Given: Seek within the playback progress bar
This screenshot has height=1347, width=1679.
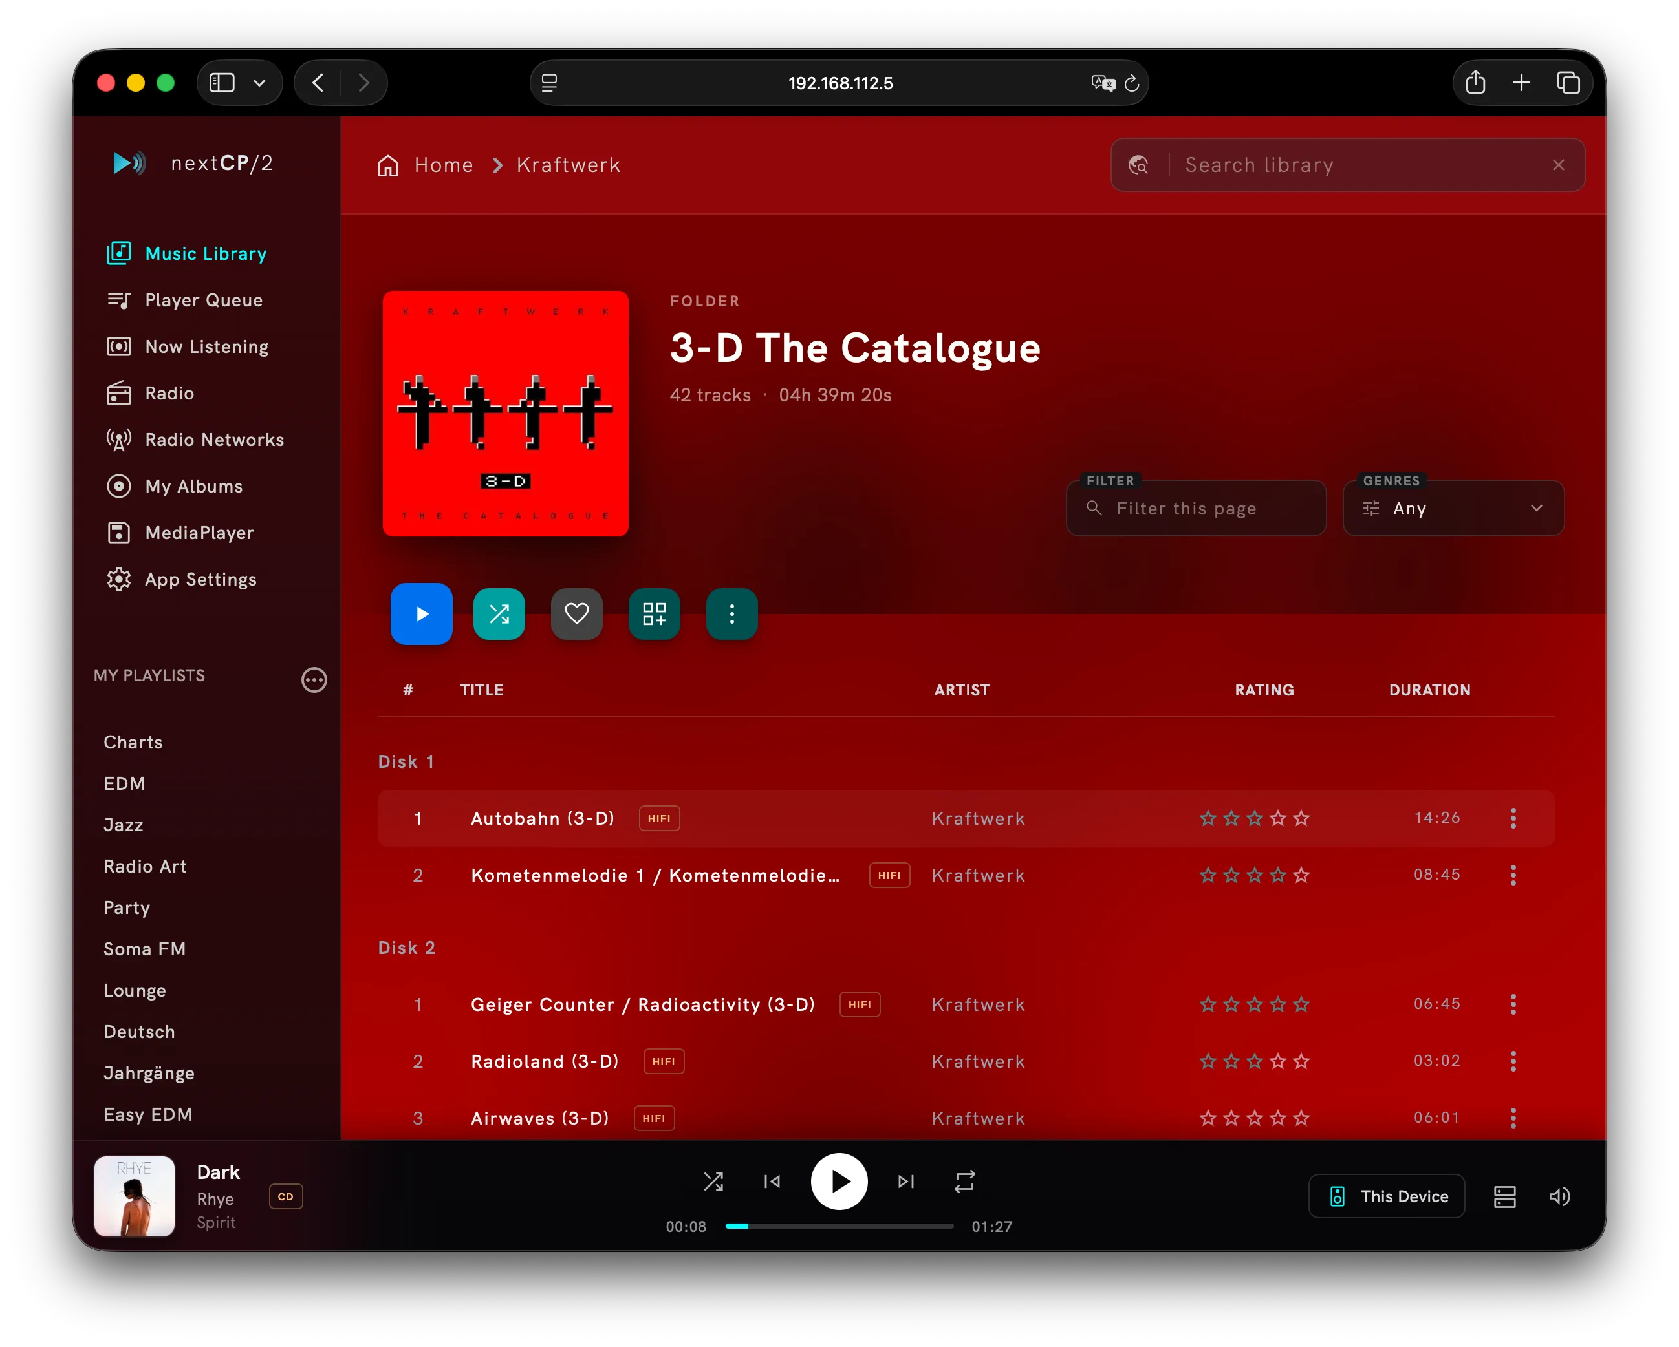Looking at the screenshot, I should 839,1225.
